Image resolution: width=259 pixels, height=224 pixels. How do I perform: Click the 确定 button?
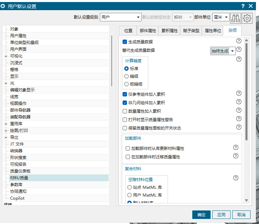[201, 215]
